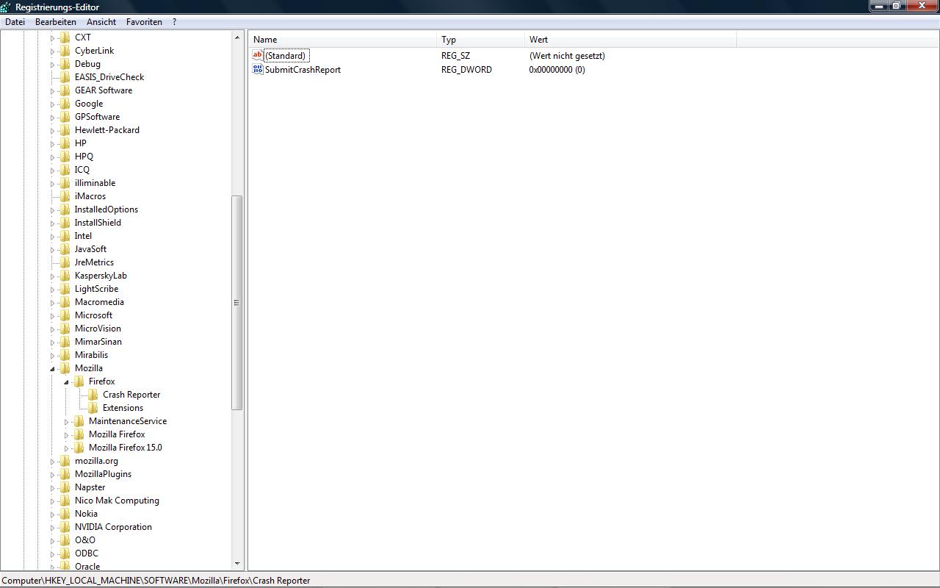Screen dimensions: 940x588
Task: Click the Registry Editor title bar icon
Action: tap(6, 7)
